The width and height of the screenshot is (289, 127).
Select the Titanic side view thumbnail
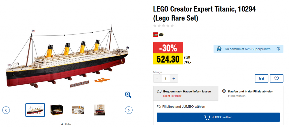(35, 110)
